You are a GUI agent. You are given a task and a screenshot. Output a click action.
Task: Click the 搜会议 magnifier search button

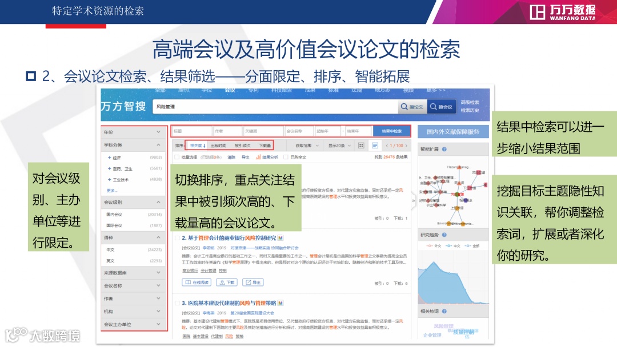click(x=442, y=107)
